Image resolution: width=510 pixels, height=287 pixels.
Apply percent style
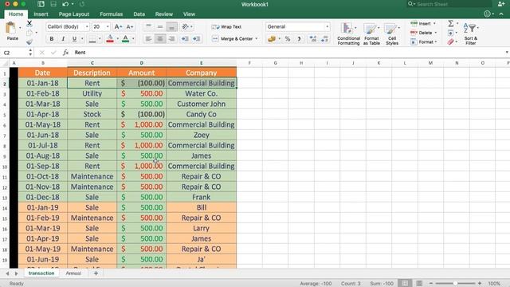[x=288, y=39]
